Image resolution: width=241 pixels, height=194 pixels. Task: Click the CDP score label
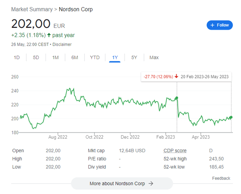coord(175,151)
